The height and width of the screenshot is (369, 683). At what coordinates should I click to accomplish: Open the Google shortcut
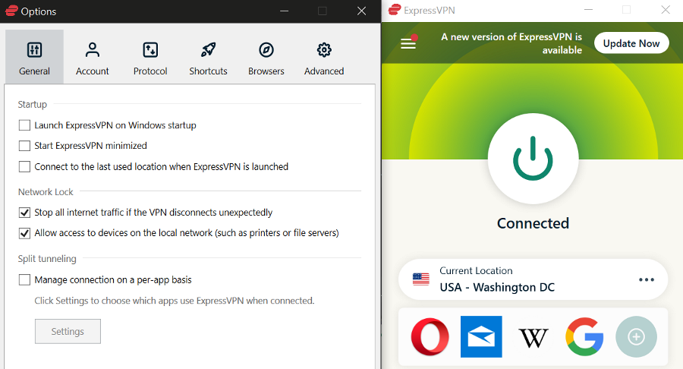click(x=584, y=337)
